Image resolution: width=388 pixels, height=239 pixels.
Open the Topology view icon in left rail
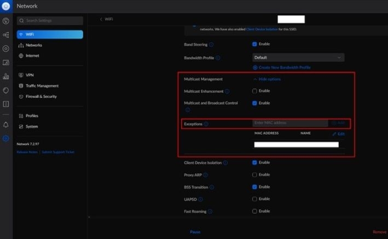(5, 35)
